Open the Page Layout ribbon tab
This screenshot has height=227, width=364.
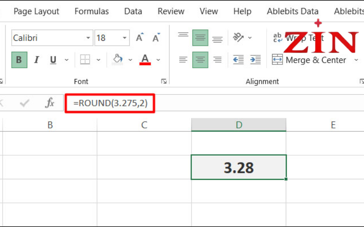[36, 11]
